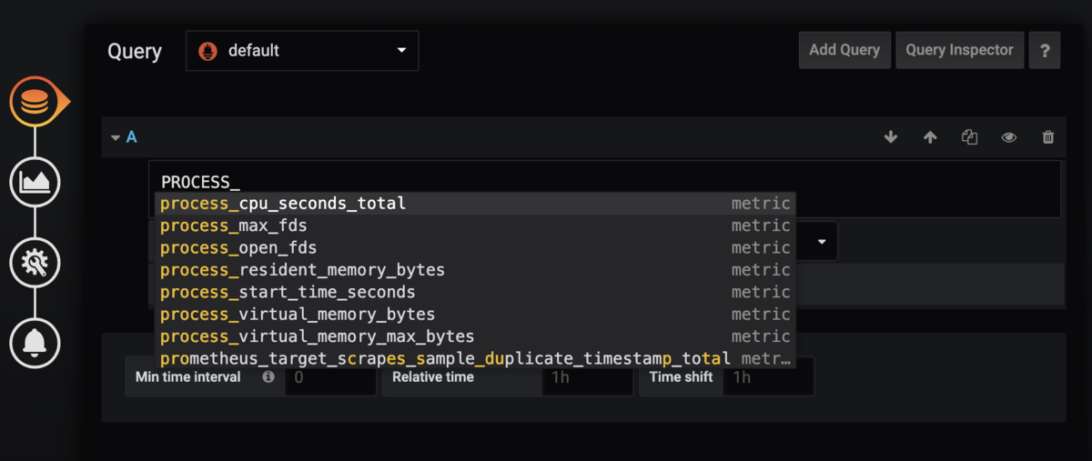The width and height of the screenshot is (1092, 461).
Task: Open the dropdown arrow behind suggestion list
Action: [x=821, y=242]
